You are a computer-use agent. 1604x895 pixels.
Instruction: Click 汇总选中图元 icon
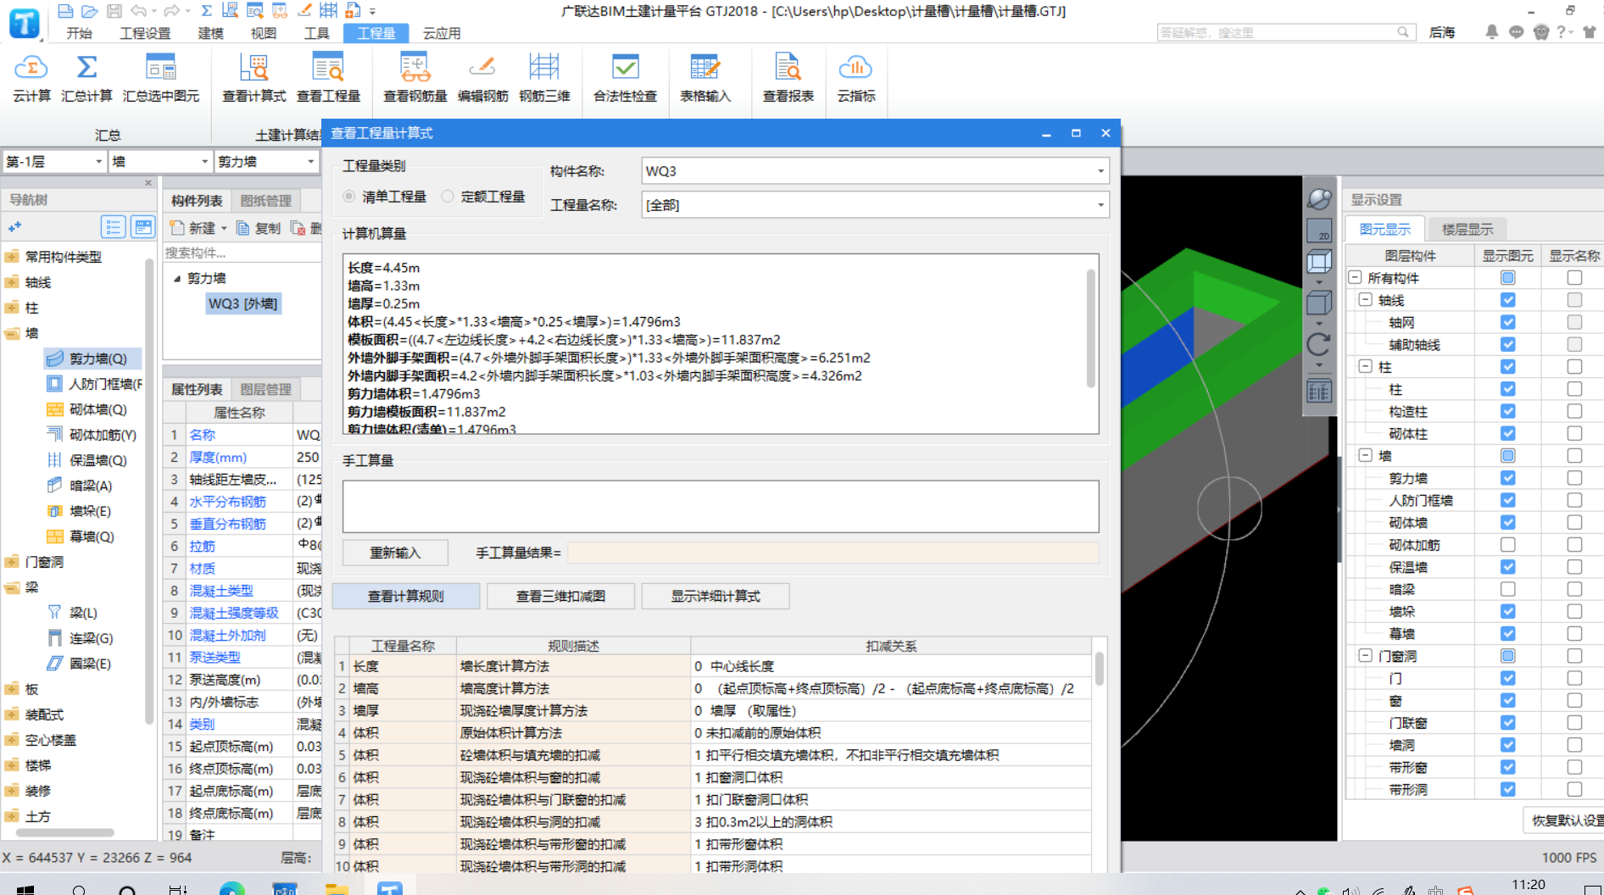coord(161,78)
